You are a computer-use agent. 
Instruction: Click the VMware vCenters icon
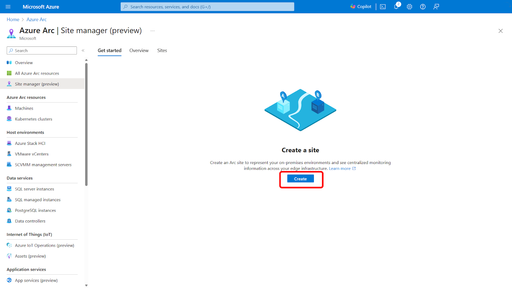9,154
